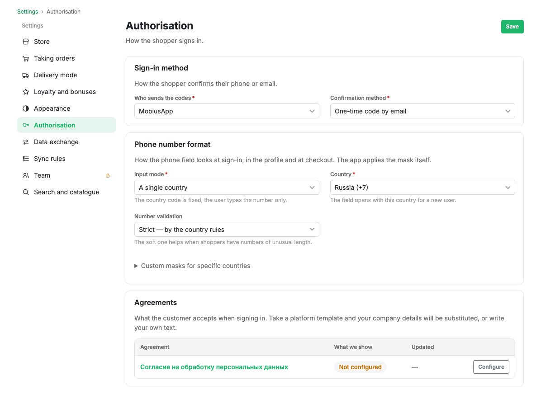Open the Store settings page
Viewport: 541px width, 395px height.
pos(66,42)
